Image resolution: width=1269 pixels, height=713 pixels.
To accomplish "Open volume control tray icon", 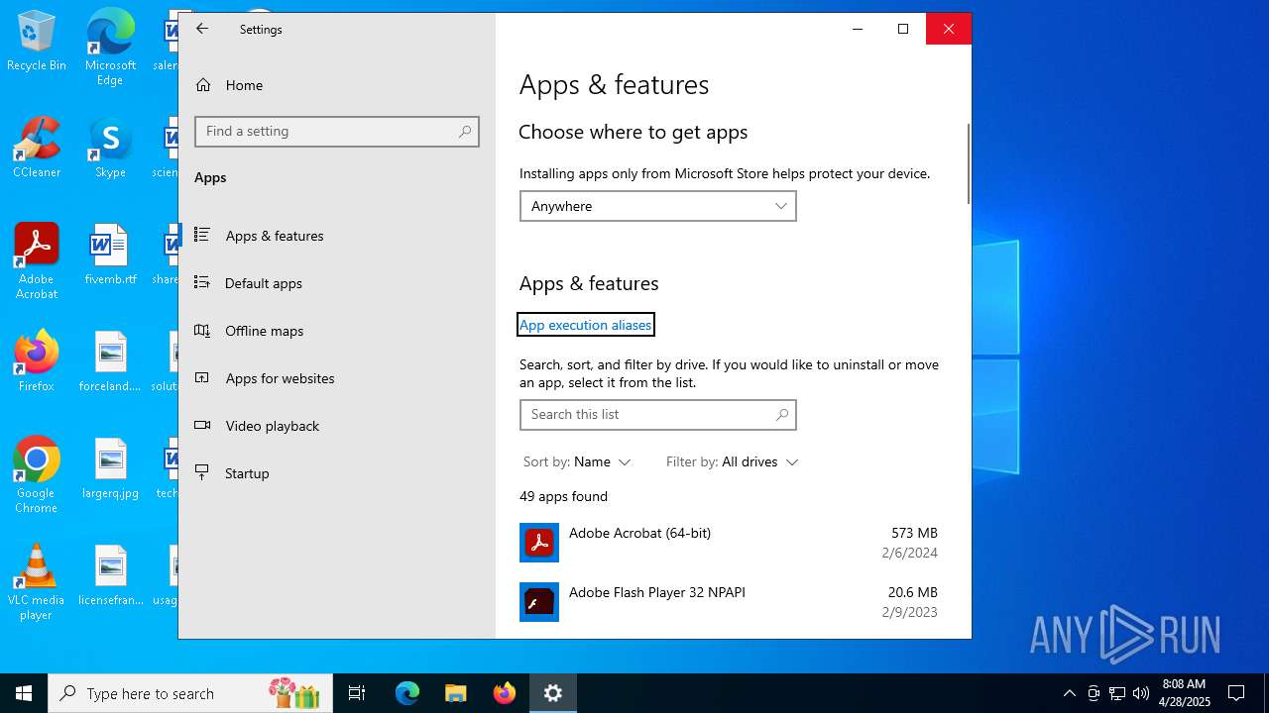I will point(1141,693).
